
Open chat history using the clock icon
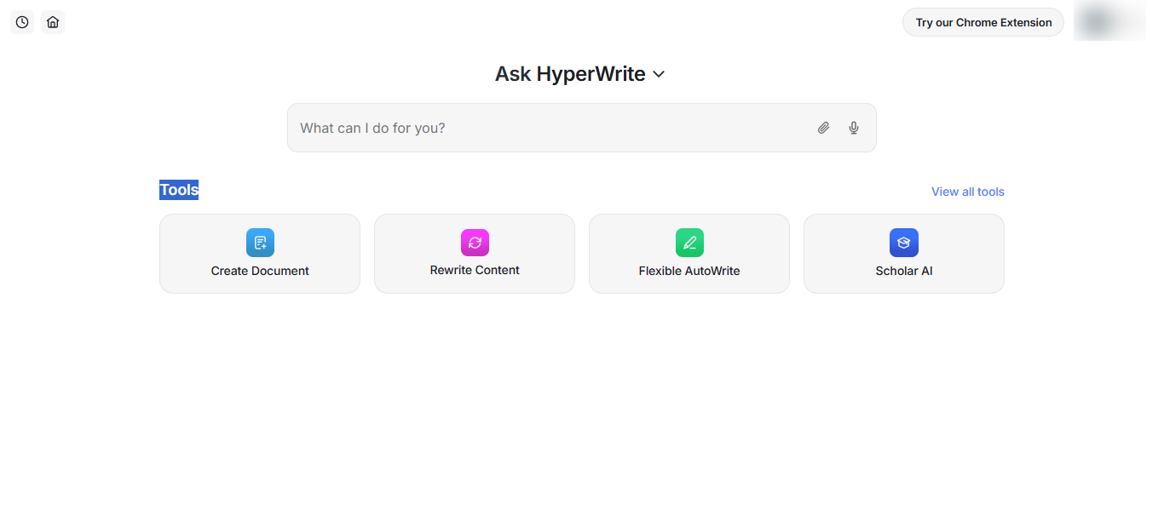pyautogui.click(x=21, y=21)
